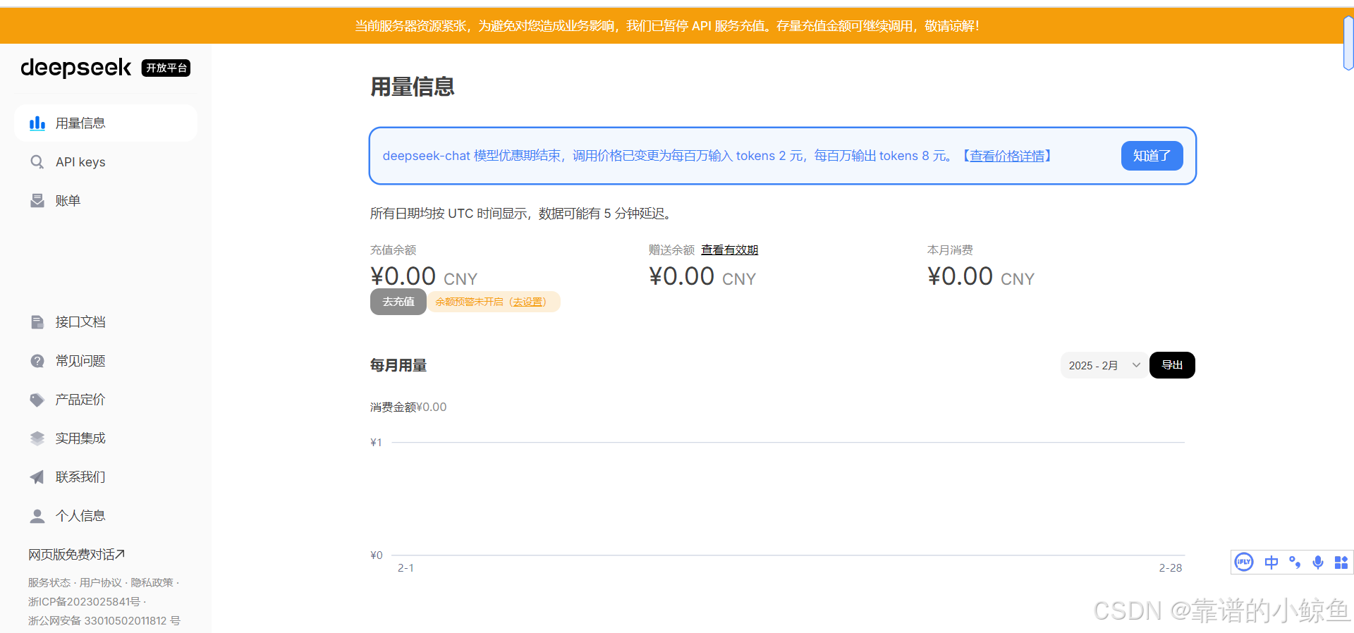1354x633 pixels.
Task: Click the IME microphone voice input icon
Action: coord(1318,563)
